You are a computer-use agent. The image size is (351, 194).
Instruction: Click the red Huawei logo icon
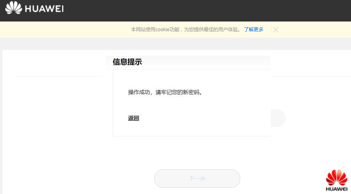click(x=336, y=180)
